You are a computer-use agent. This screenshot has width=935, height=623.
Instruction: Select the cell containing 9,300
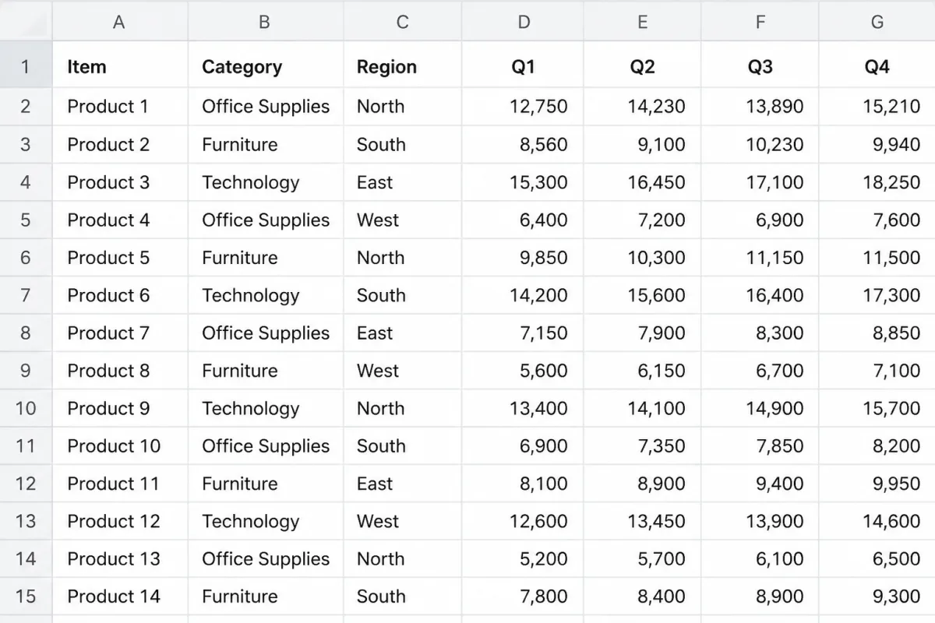[x=877, y=597]
